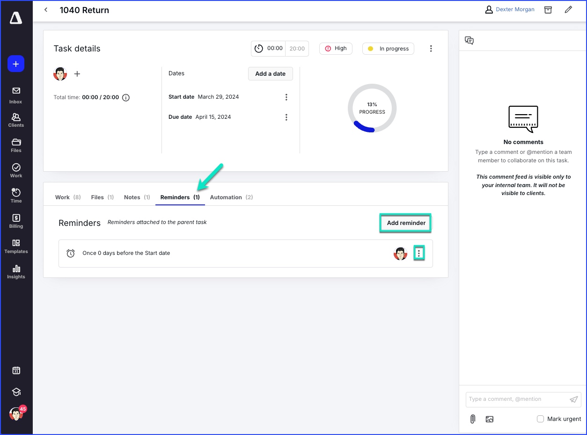Click the assignee avatar in Task details
587x435 pixels.
[x=60, y=74]
